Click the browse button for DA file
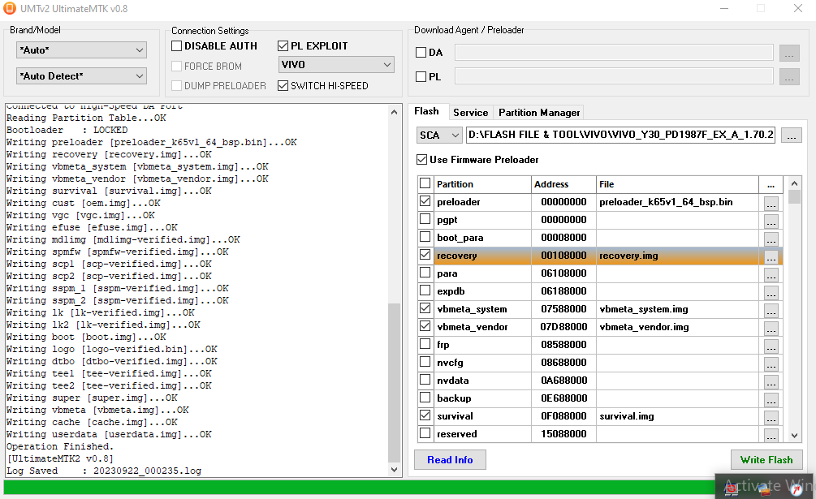 point(788,53)
